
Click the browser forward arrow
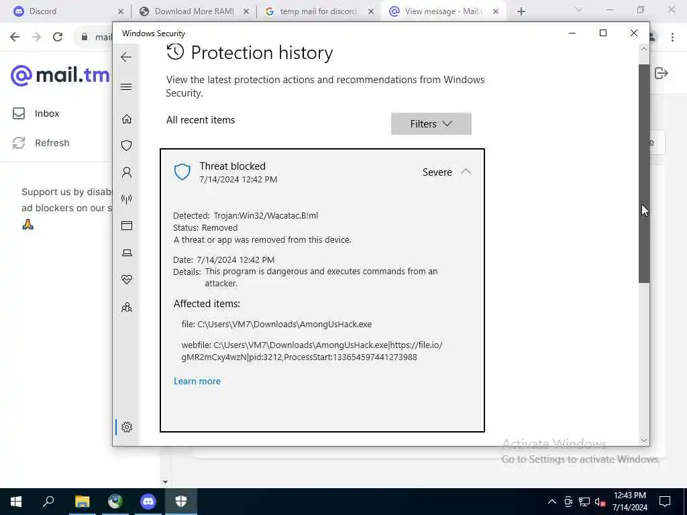(x=36, y=37)
